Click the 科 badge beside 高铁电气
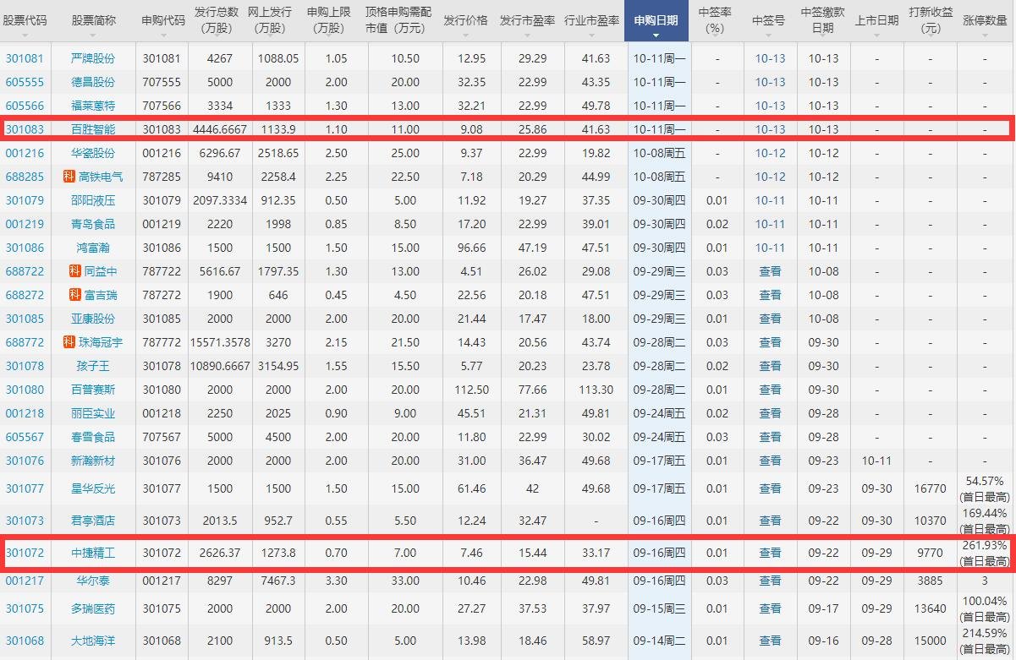The image size is (1016, 660). tap(69, 177)
